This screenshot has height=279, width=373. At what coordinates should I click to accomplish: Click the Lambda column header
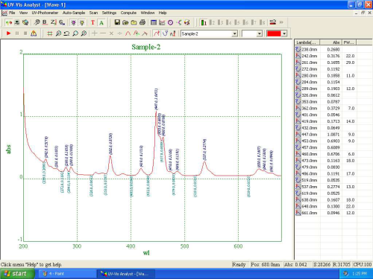307,42
